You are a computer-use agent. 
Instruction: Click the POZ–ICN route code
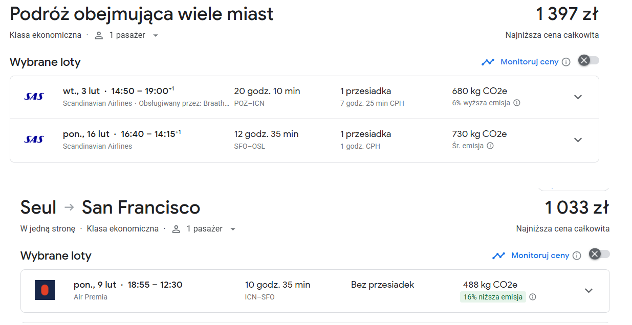click(249, 103)
